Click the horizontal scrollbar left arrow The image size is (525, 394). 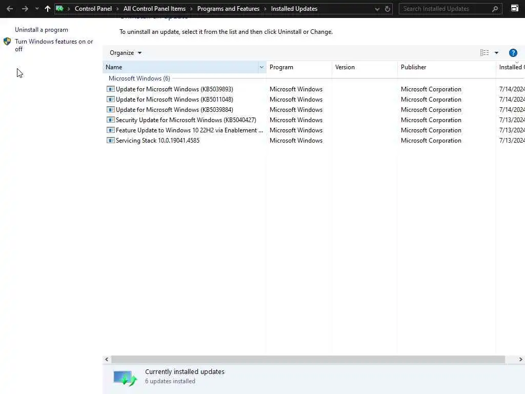coord(107,359)
